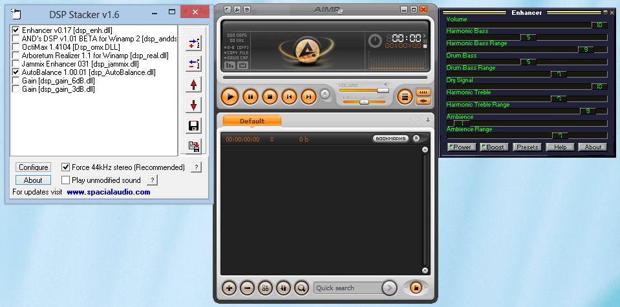Image resolution: width=620 pixels, height=307 pixels.
Task: Open Enhancer Presets
Action: (527, 147)
